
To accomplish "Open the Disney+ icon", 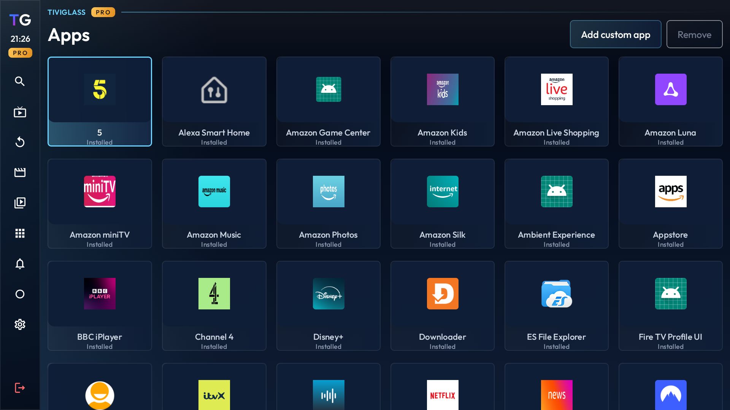I will 328,293.
